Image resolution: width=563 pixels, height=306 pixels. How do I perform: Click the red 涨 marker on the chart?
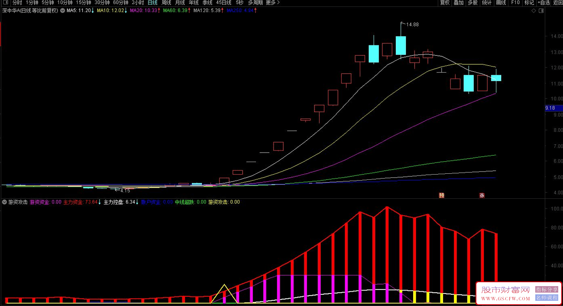point(482,195)
